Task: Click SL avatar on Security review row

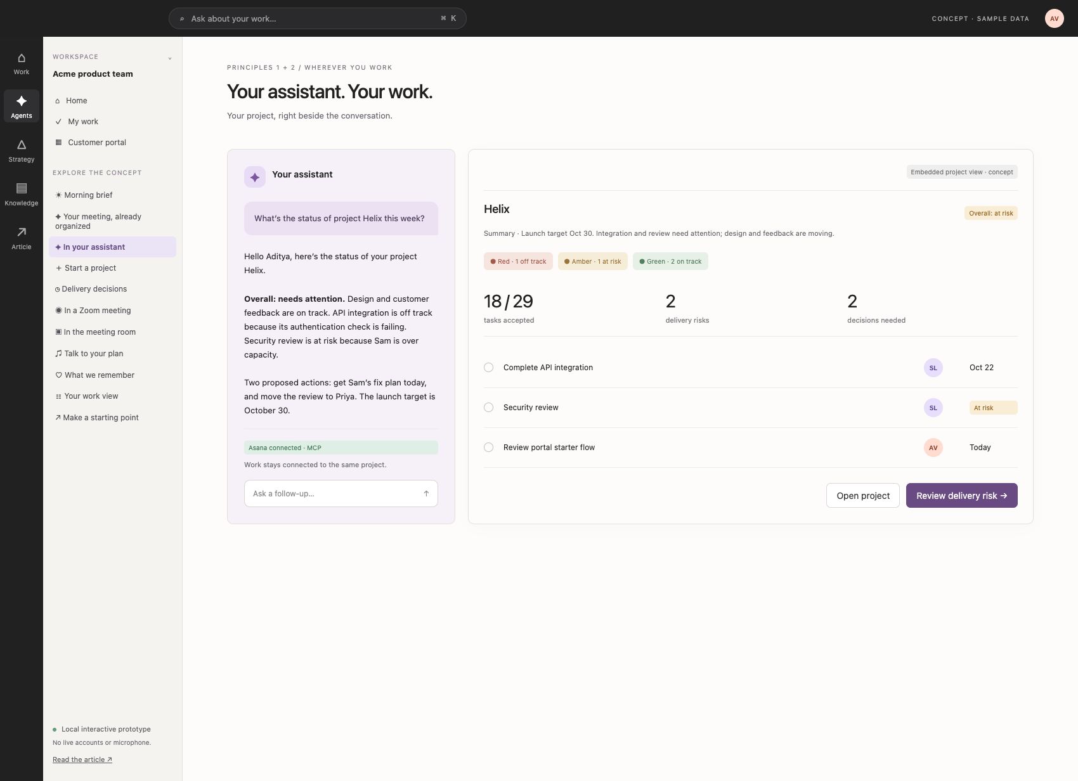Action: (933, 408)
